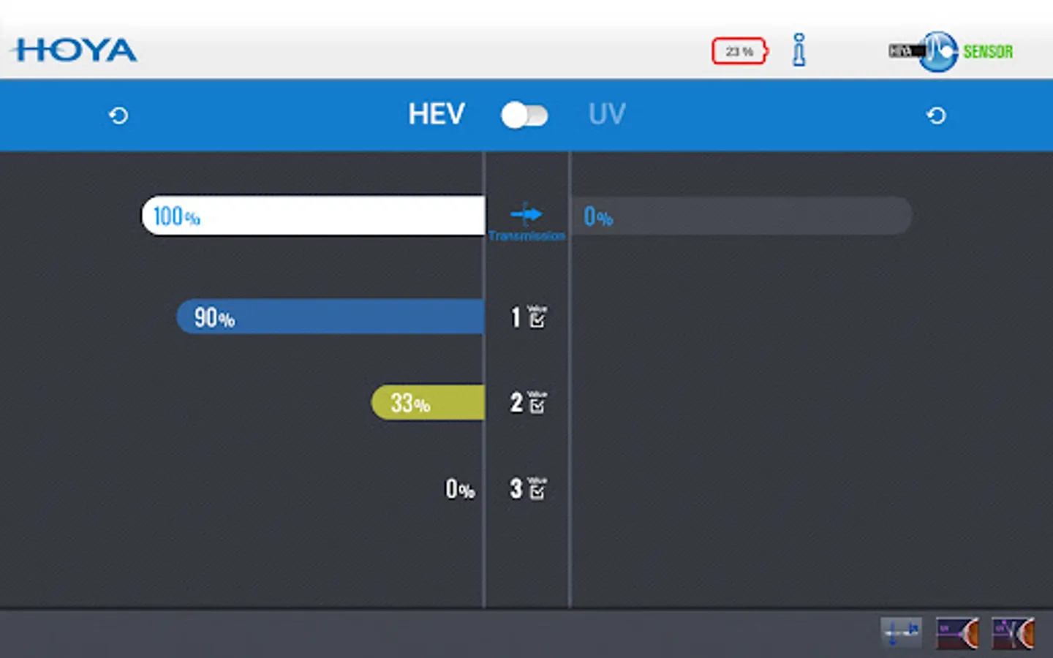
Task: Select the UV unprotected eye view thumbnail
Action: pyautogui.click(x=957, y=632)
